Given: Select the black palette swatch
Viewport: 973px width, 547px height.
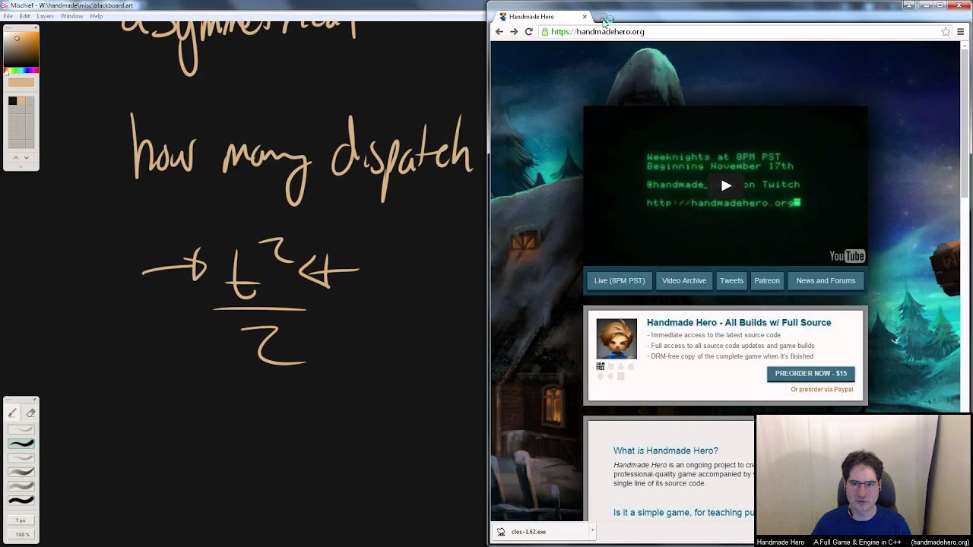Looking at the screenshot, I should [x=13, y=101].
